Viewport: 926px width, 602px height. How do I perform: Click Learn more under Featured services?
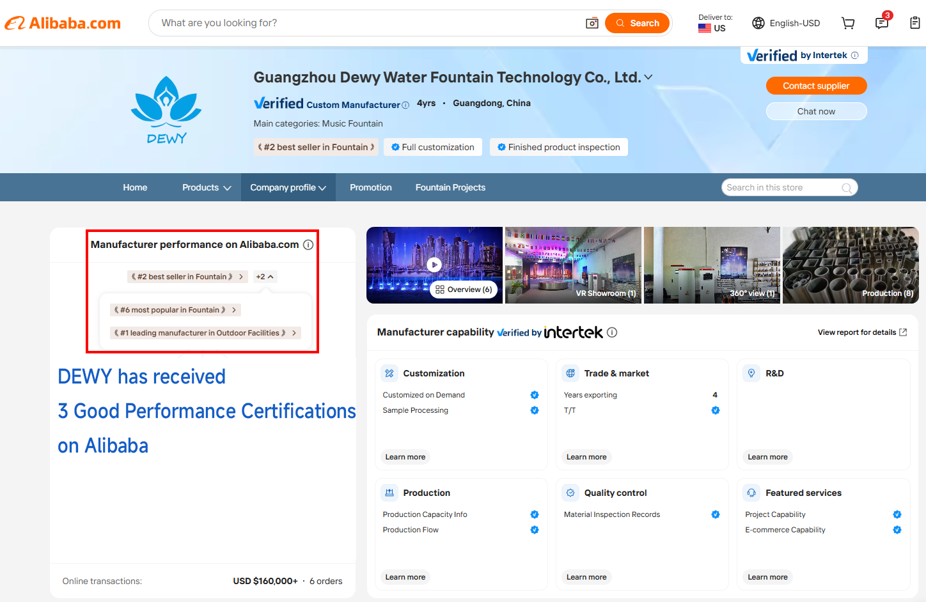[768, 577]
